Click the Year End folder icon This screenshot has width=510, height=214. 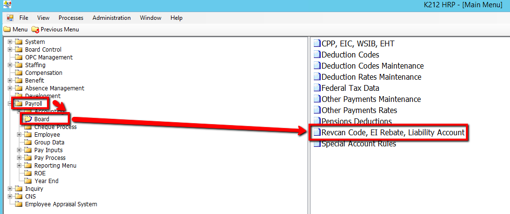(x=28, y=181)
